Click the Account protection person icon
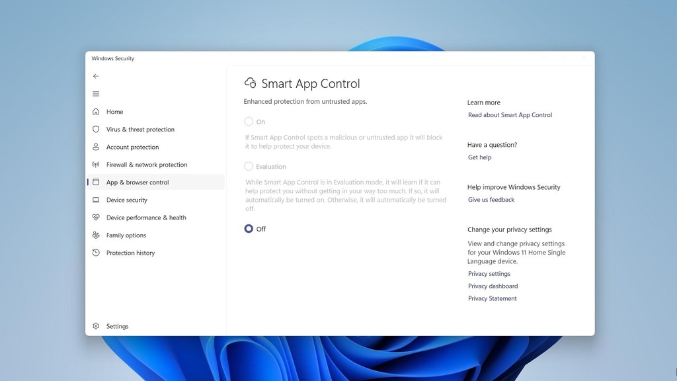Image resolution: width=677 pixels, height=381 pixels. click(x=96, y=147)
